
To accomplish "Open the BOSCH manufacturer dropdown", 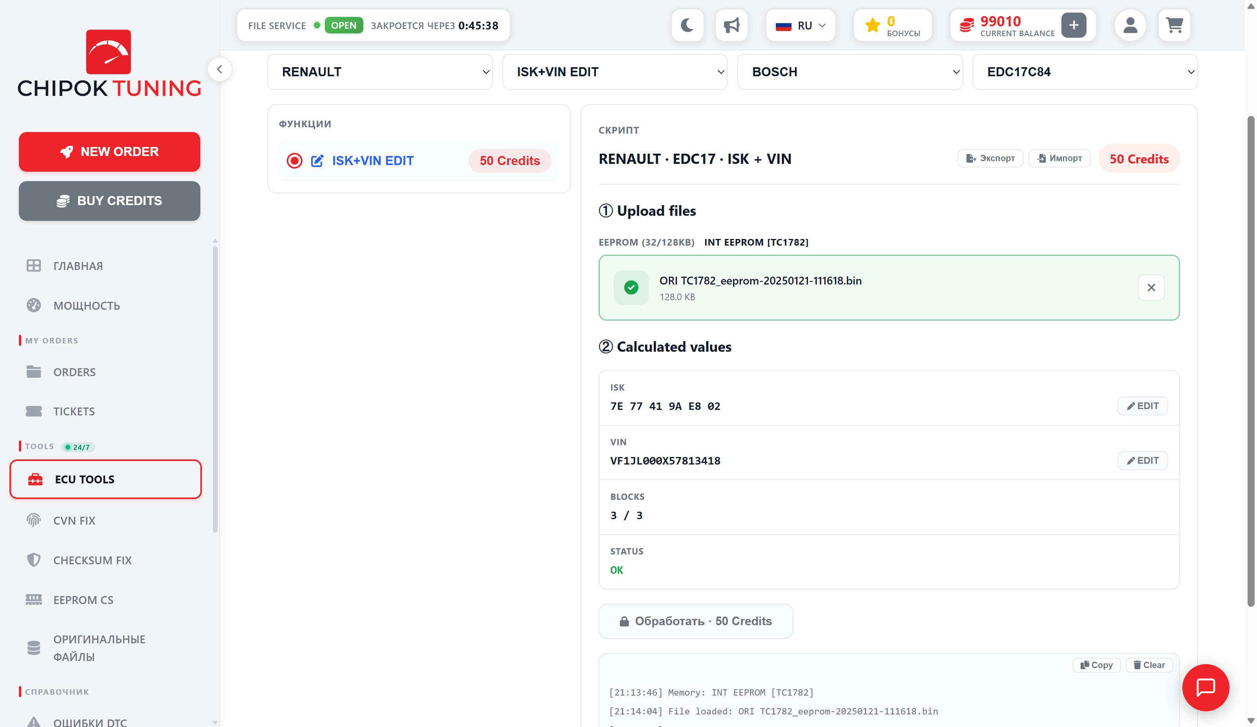I will [850, 72].
